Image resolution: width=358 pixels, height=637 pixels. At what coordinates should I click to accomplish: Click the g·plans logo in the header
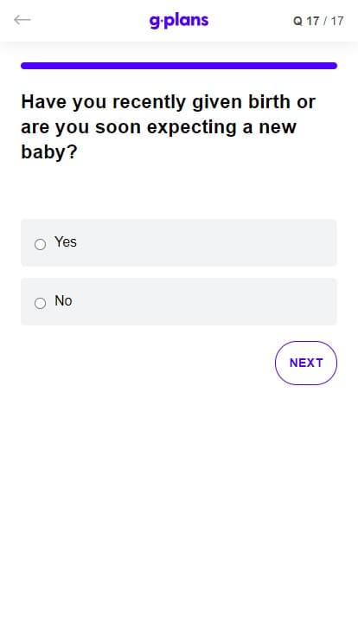click(179, 21)
